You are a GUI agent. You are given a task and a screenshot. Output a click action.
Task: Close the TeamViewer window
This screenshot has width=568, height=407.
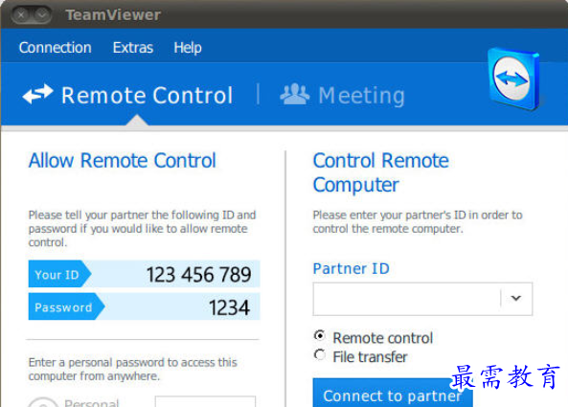(x=21, y=15)
